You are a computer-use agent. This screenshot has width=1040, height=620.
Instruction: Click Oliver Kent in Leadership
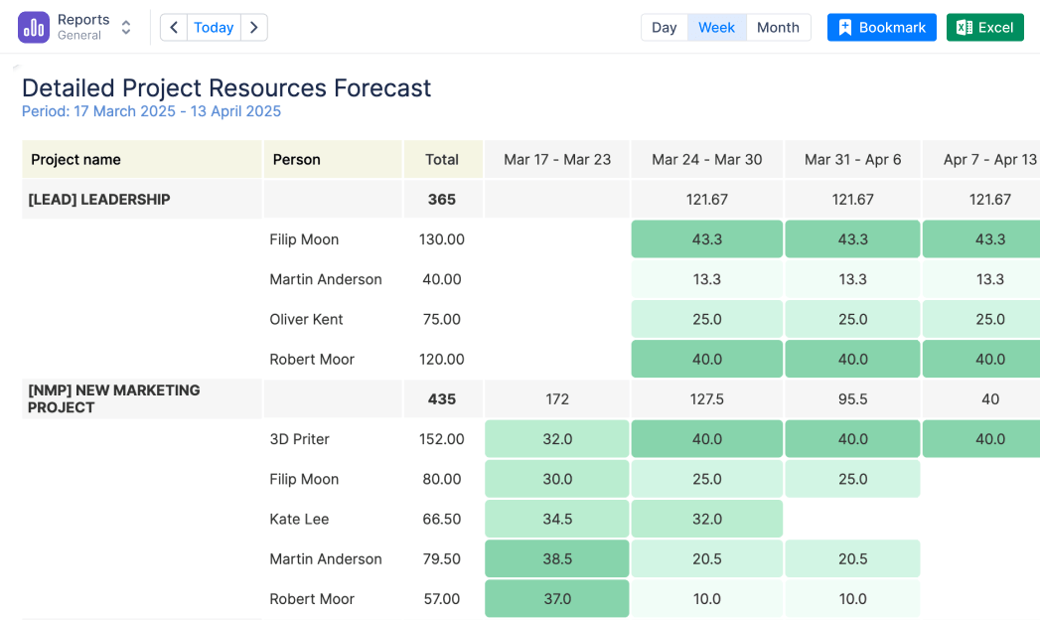coord(306,319)
